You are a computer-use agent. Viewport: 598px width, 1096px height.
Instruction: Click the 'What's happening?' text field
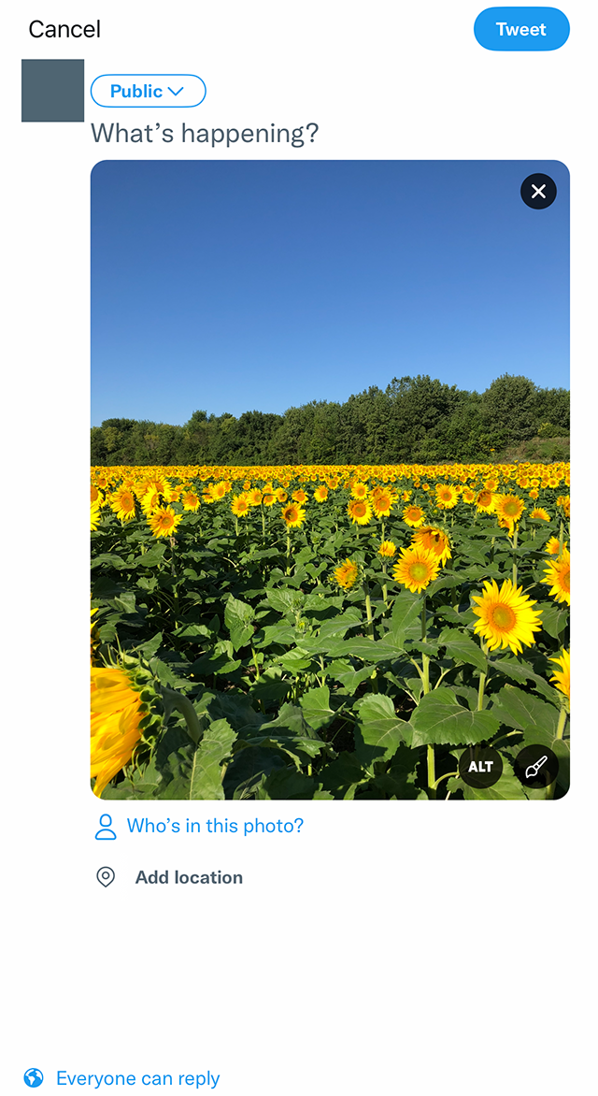click(x=206, y=133)
